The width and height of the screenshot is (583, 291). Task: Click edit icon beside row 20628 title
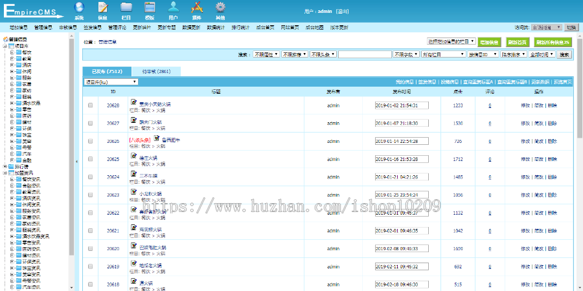point(134,102)
